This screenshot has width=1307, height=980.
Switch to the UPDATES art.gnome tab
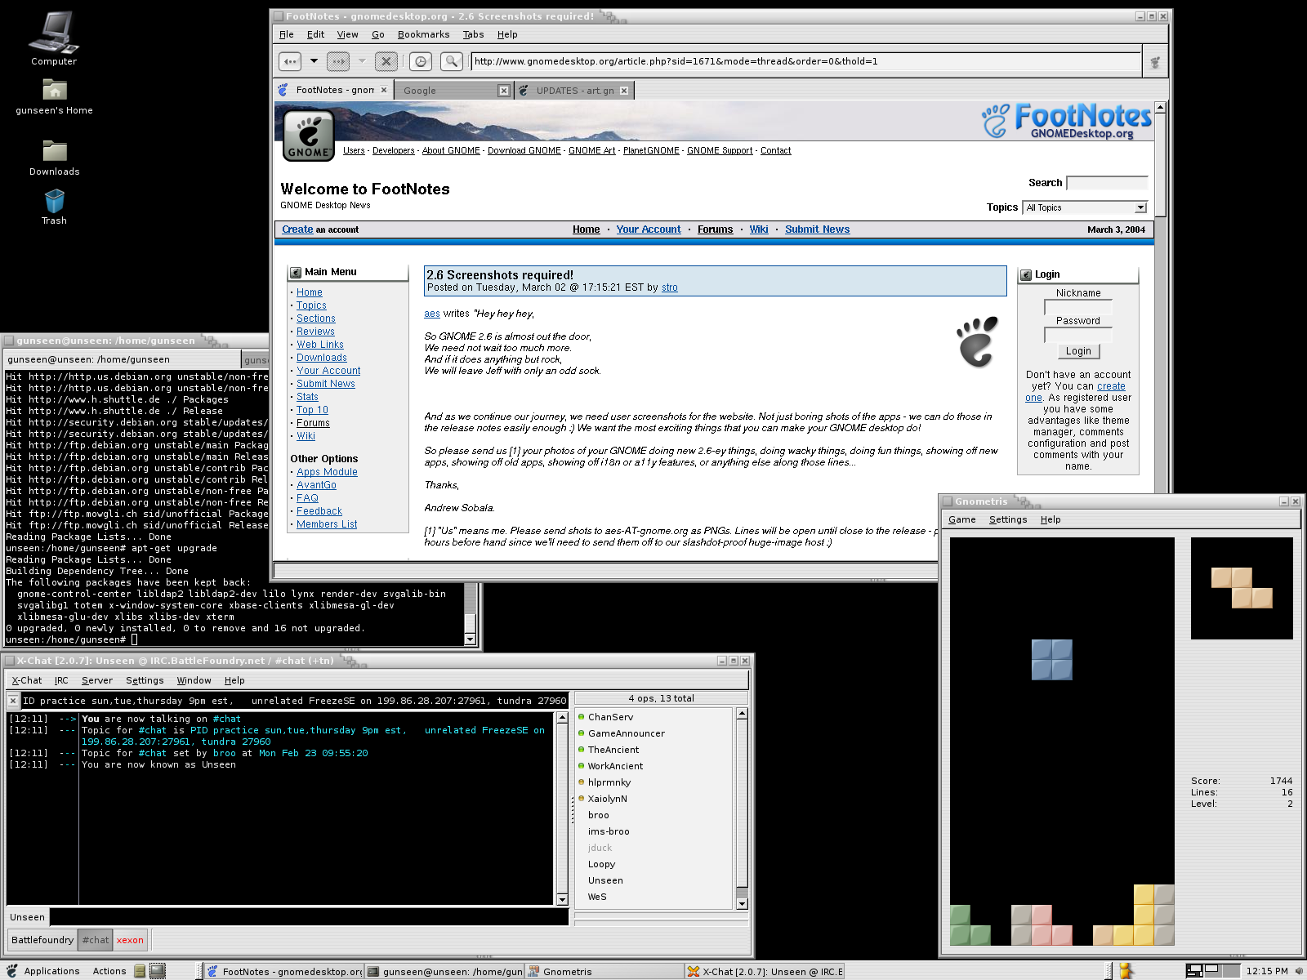(x=574, y=91)
